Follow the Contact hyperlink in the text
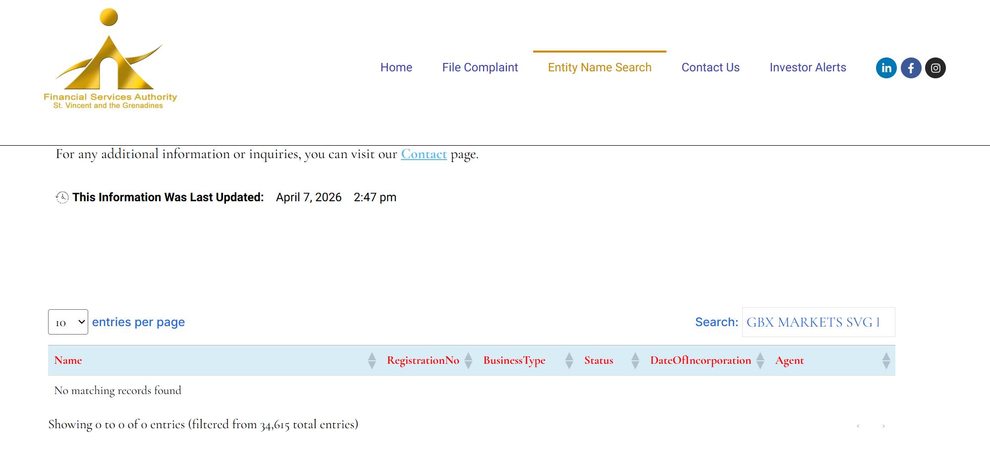The image size is (990, 454). [x=424, y=154]
